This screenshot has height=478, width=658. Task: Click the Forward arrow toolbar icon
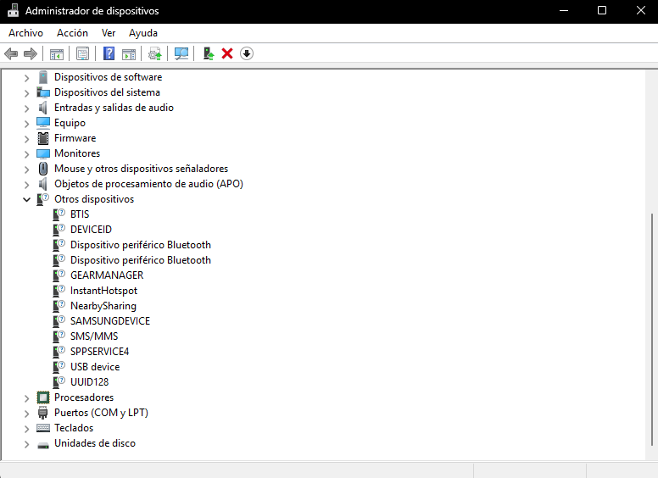click(x=31, y=53)
